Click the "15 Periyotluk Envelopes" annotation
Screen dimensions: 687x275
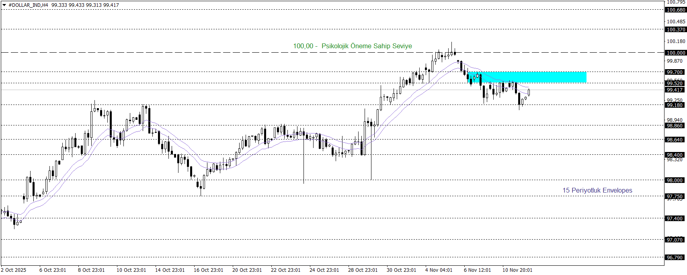pyautogui.click(x=597, y=190)
